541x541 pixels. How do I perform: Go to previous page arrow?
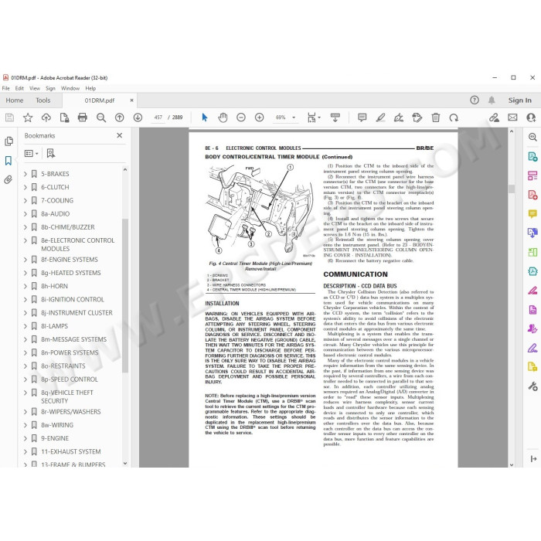119,117
